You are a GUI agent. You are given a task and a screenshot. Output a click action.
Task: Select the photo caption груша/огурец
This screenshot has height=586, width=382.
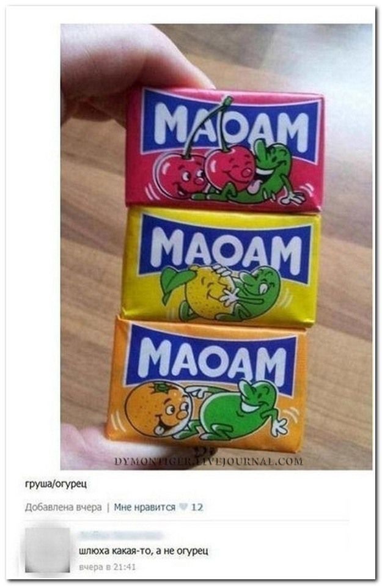56,485
